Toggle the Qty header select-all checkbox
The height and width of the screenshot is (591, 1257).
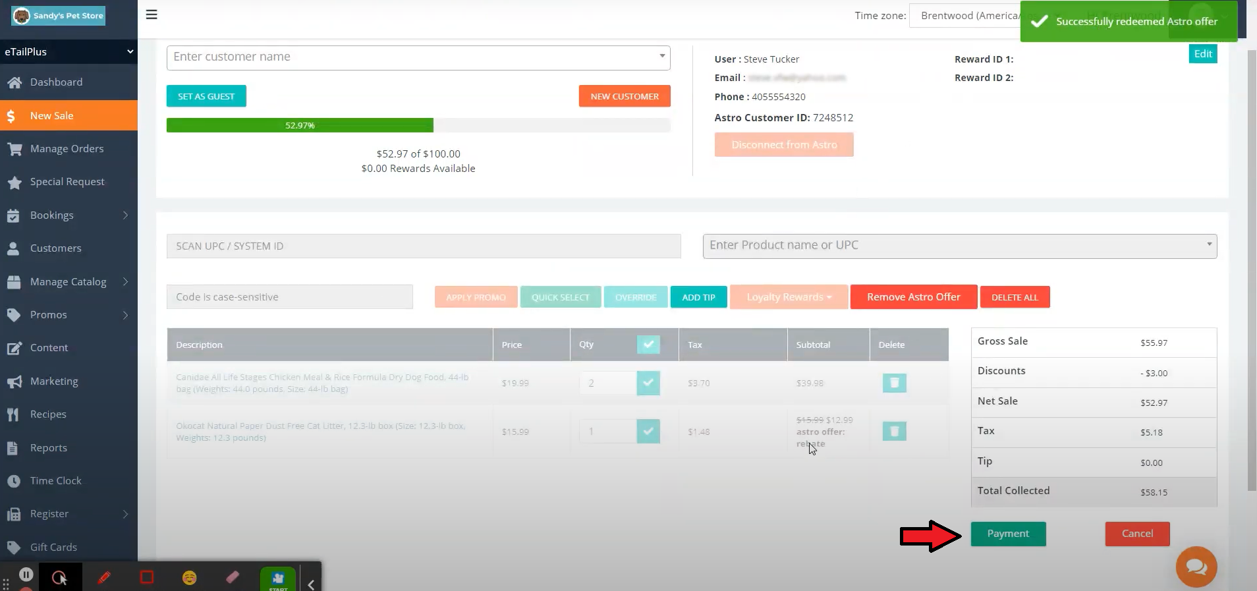click(648, 345)
